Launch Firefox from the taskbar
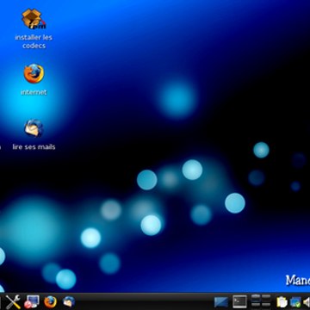Image resolution: width=310 pixels, height=310 pixels. click(50, 302)
